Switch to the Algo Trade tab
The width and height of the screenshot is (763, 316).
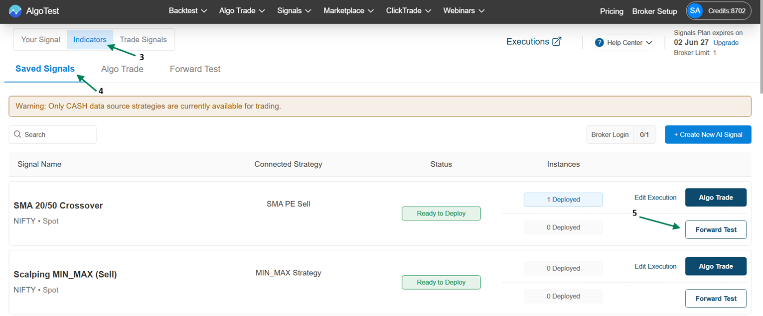pyautogui.click(x=122, y=69)
